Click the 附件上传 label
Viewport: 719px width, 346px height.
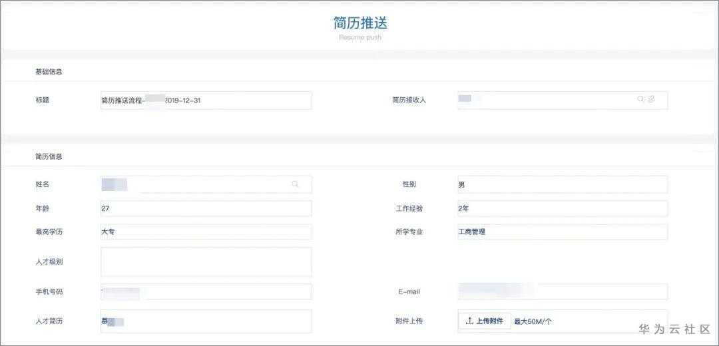tap(409, 321)
